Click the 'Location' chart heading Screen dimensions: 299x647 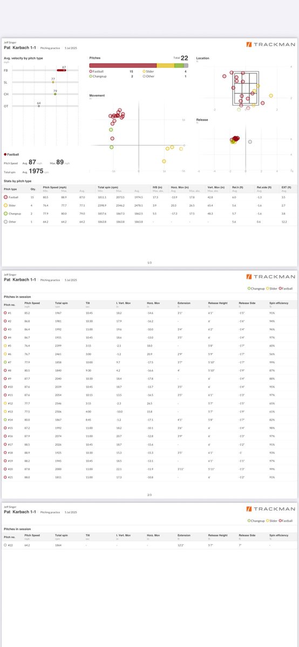[x=203, y=58]
